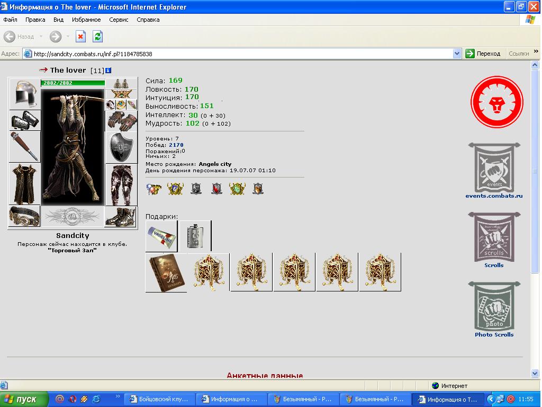Open the Правка menu

(35, 20)
